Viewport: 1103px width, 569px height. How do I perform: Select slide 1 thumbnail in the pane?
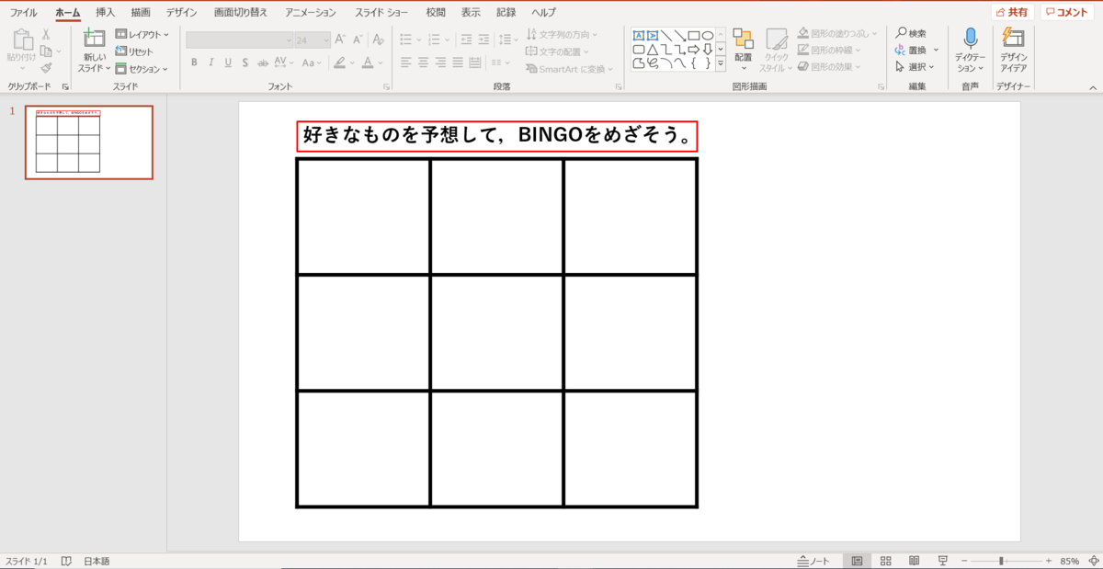point(88,143)
